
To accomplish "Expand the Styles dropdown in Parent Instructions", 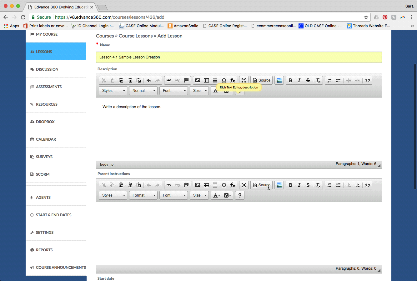I will [x=113, y=195].
